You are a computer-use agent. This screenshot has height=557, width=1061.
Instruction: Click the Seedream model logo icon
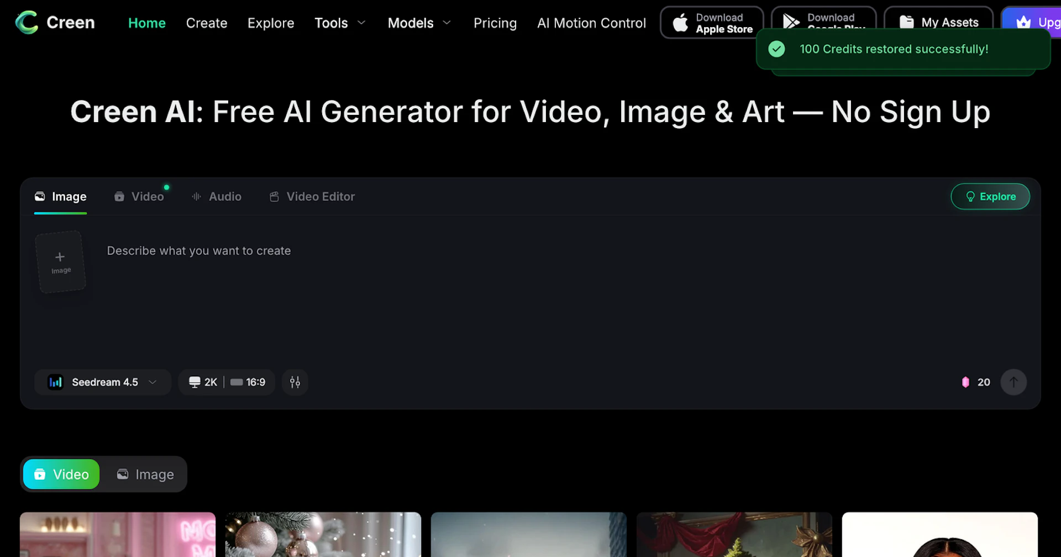pos(55,382)
